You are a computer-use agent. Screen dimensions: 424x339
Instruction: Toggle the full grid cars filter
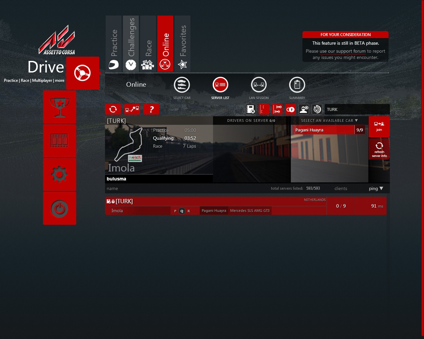278,109
